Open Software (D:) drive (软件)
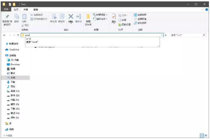This screenshot has width=210, height=139. (13, 95)
